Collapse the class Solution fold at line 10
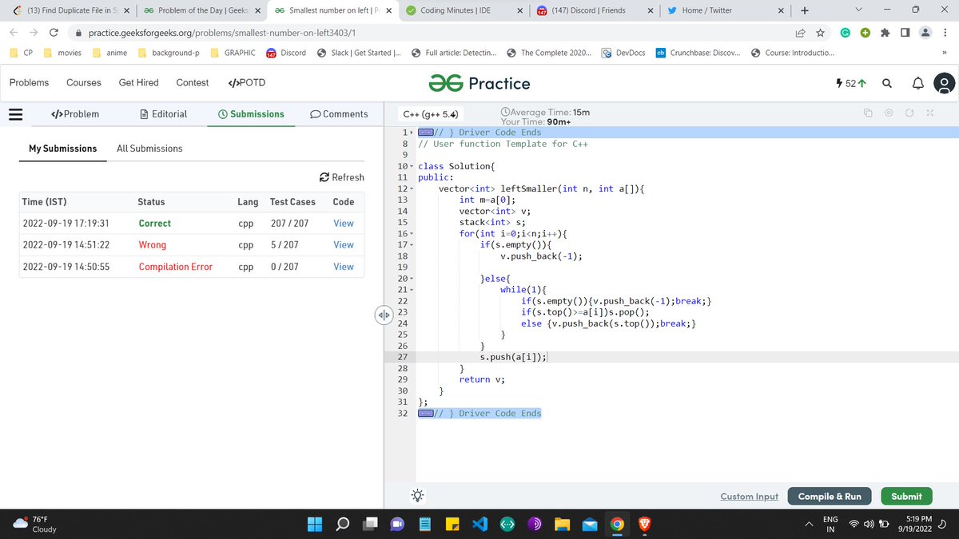The width and height of the screenshot is (959, 539). coord(411,166)
